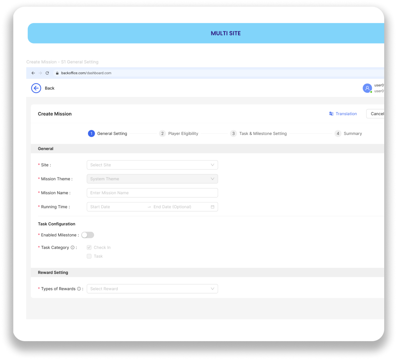Screen dimensions: 397x360
Task: Expand the System Theme dropdown
Action: click(x=152, y=179)
